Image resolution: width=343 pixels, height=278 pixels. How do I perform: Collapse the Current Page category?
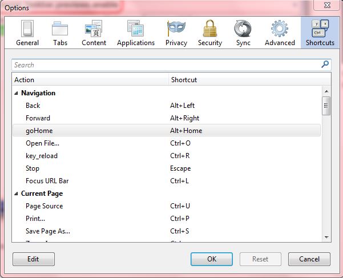pos(16,194)
